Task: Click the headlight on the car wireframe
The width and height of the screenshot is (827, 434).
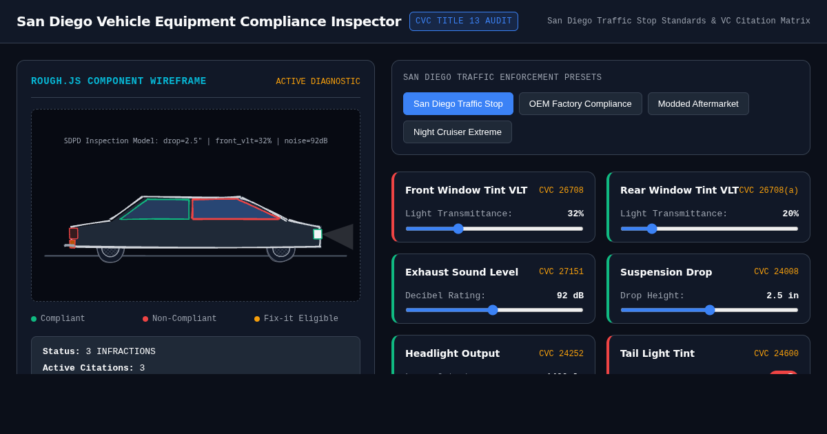Action: [x=318, y=234]
